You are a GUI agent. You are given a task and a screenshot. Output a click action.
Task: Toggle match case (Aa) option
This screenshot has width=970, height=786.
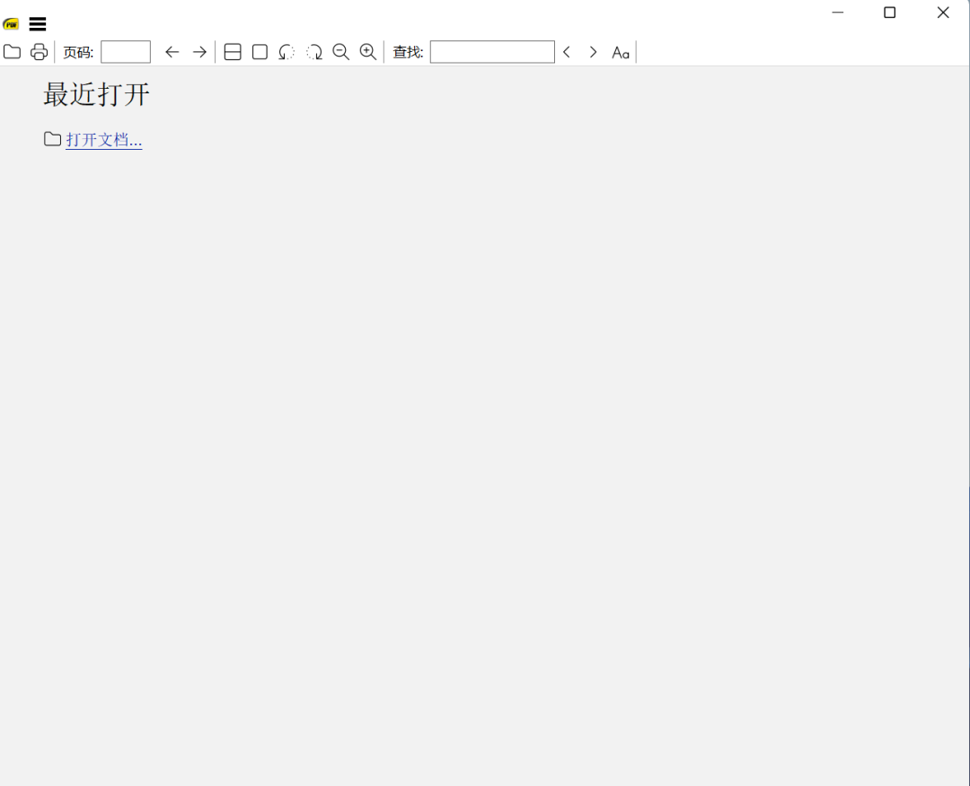(x=621, y=53)
